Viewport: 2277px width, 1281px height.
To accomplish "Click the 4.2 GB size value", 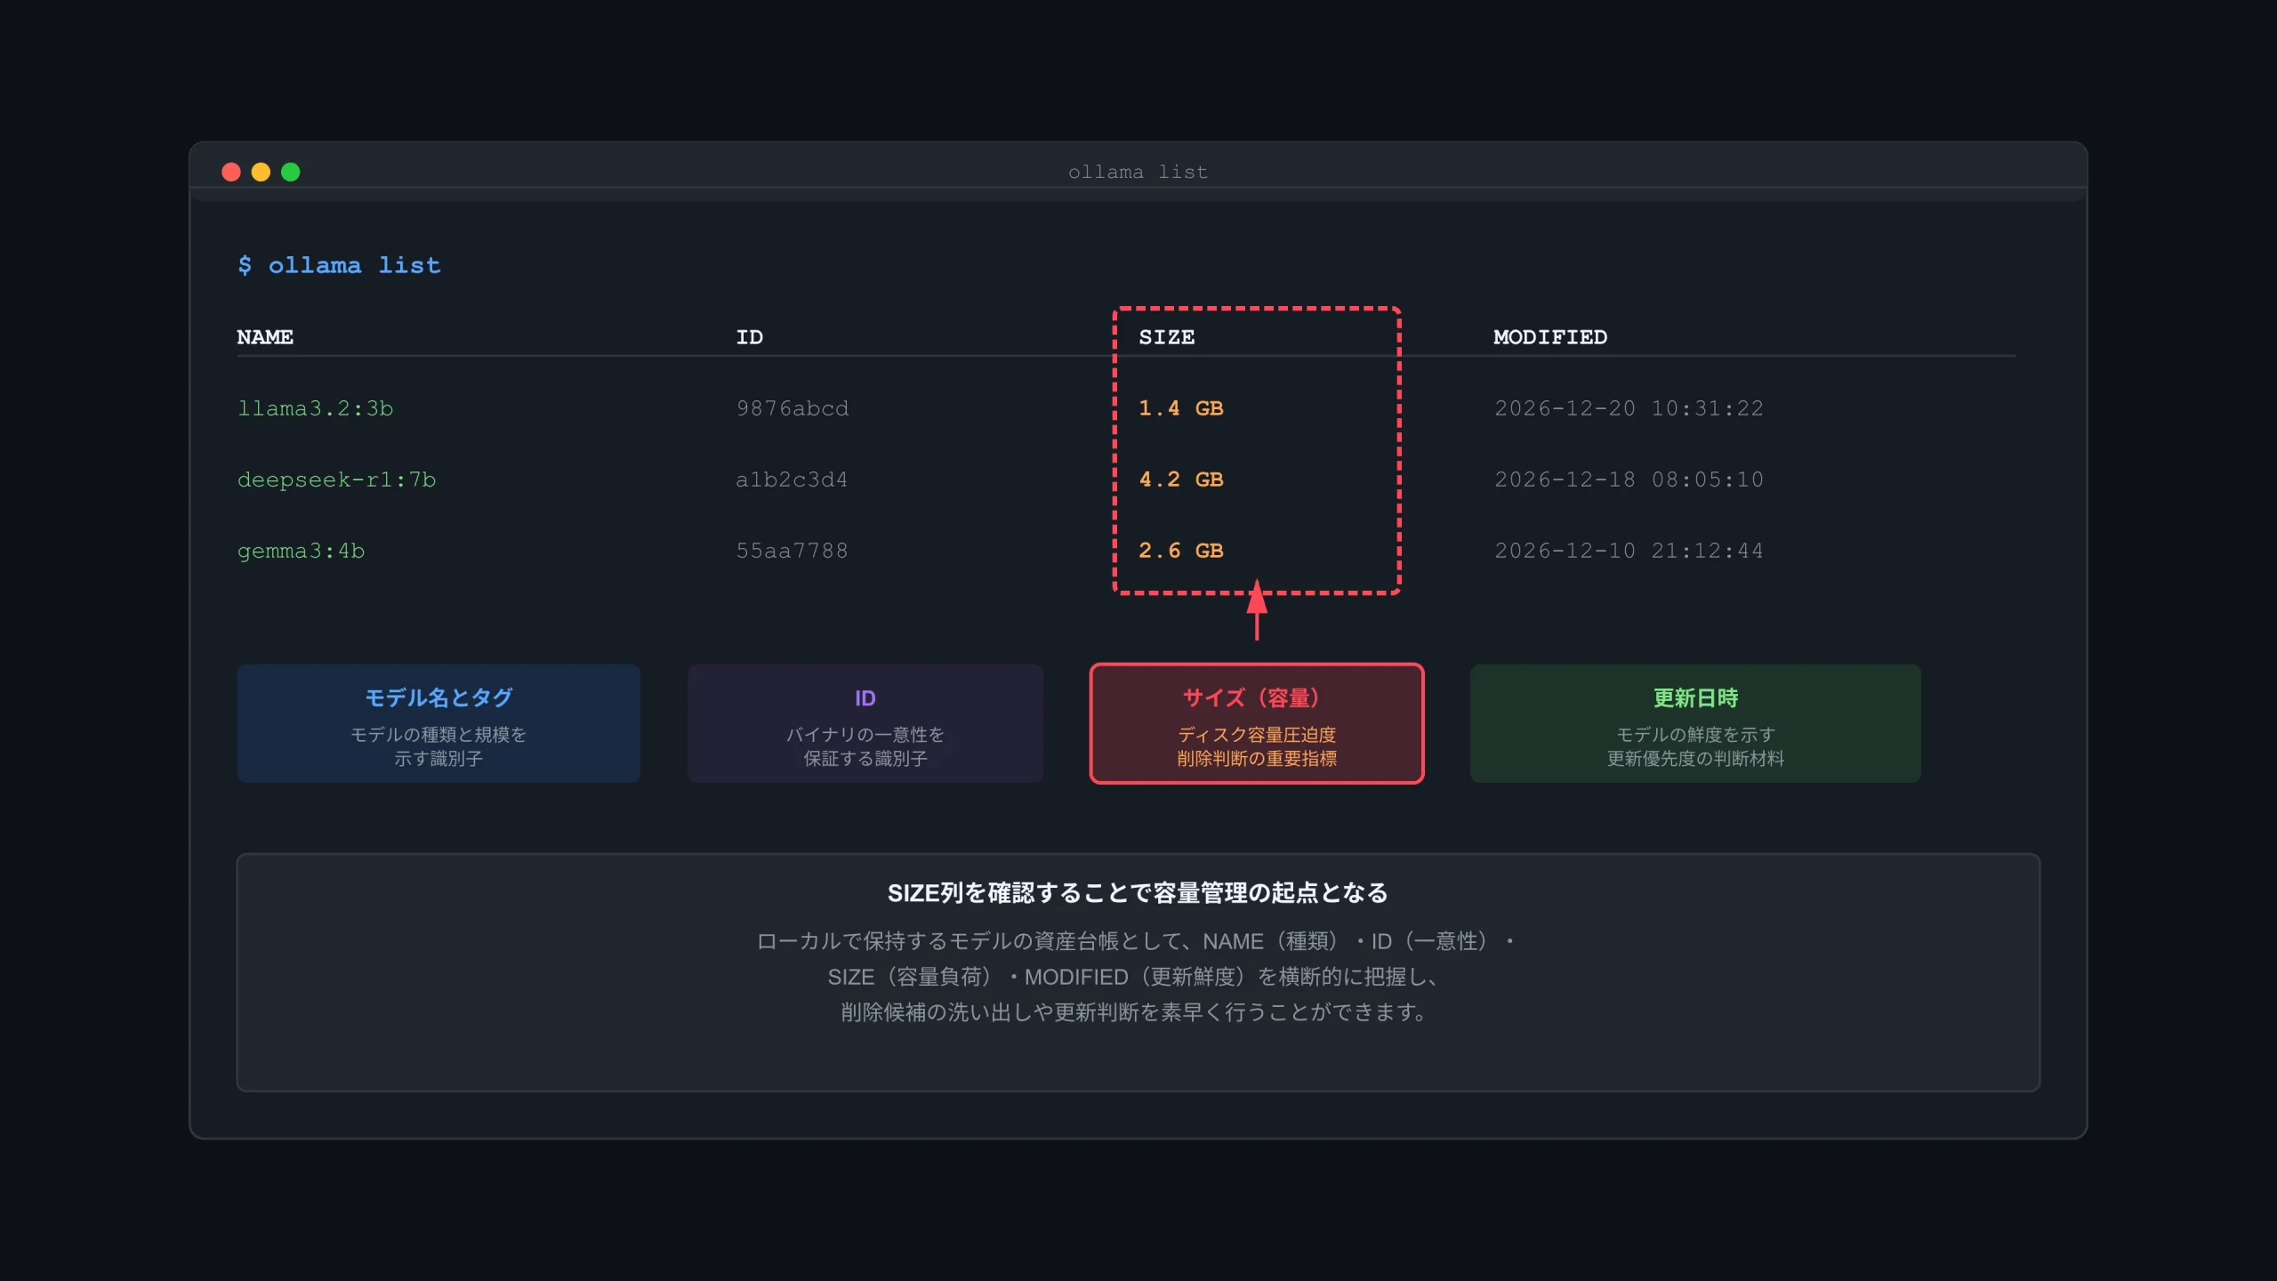I will (1181, 479).
